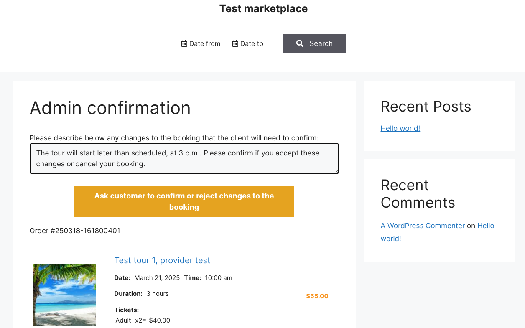Click the beach tour thumbnail image
525x328 pixels.
(x=65, y=295)
